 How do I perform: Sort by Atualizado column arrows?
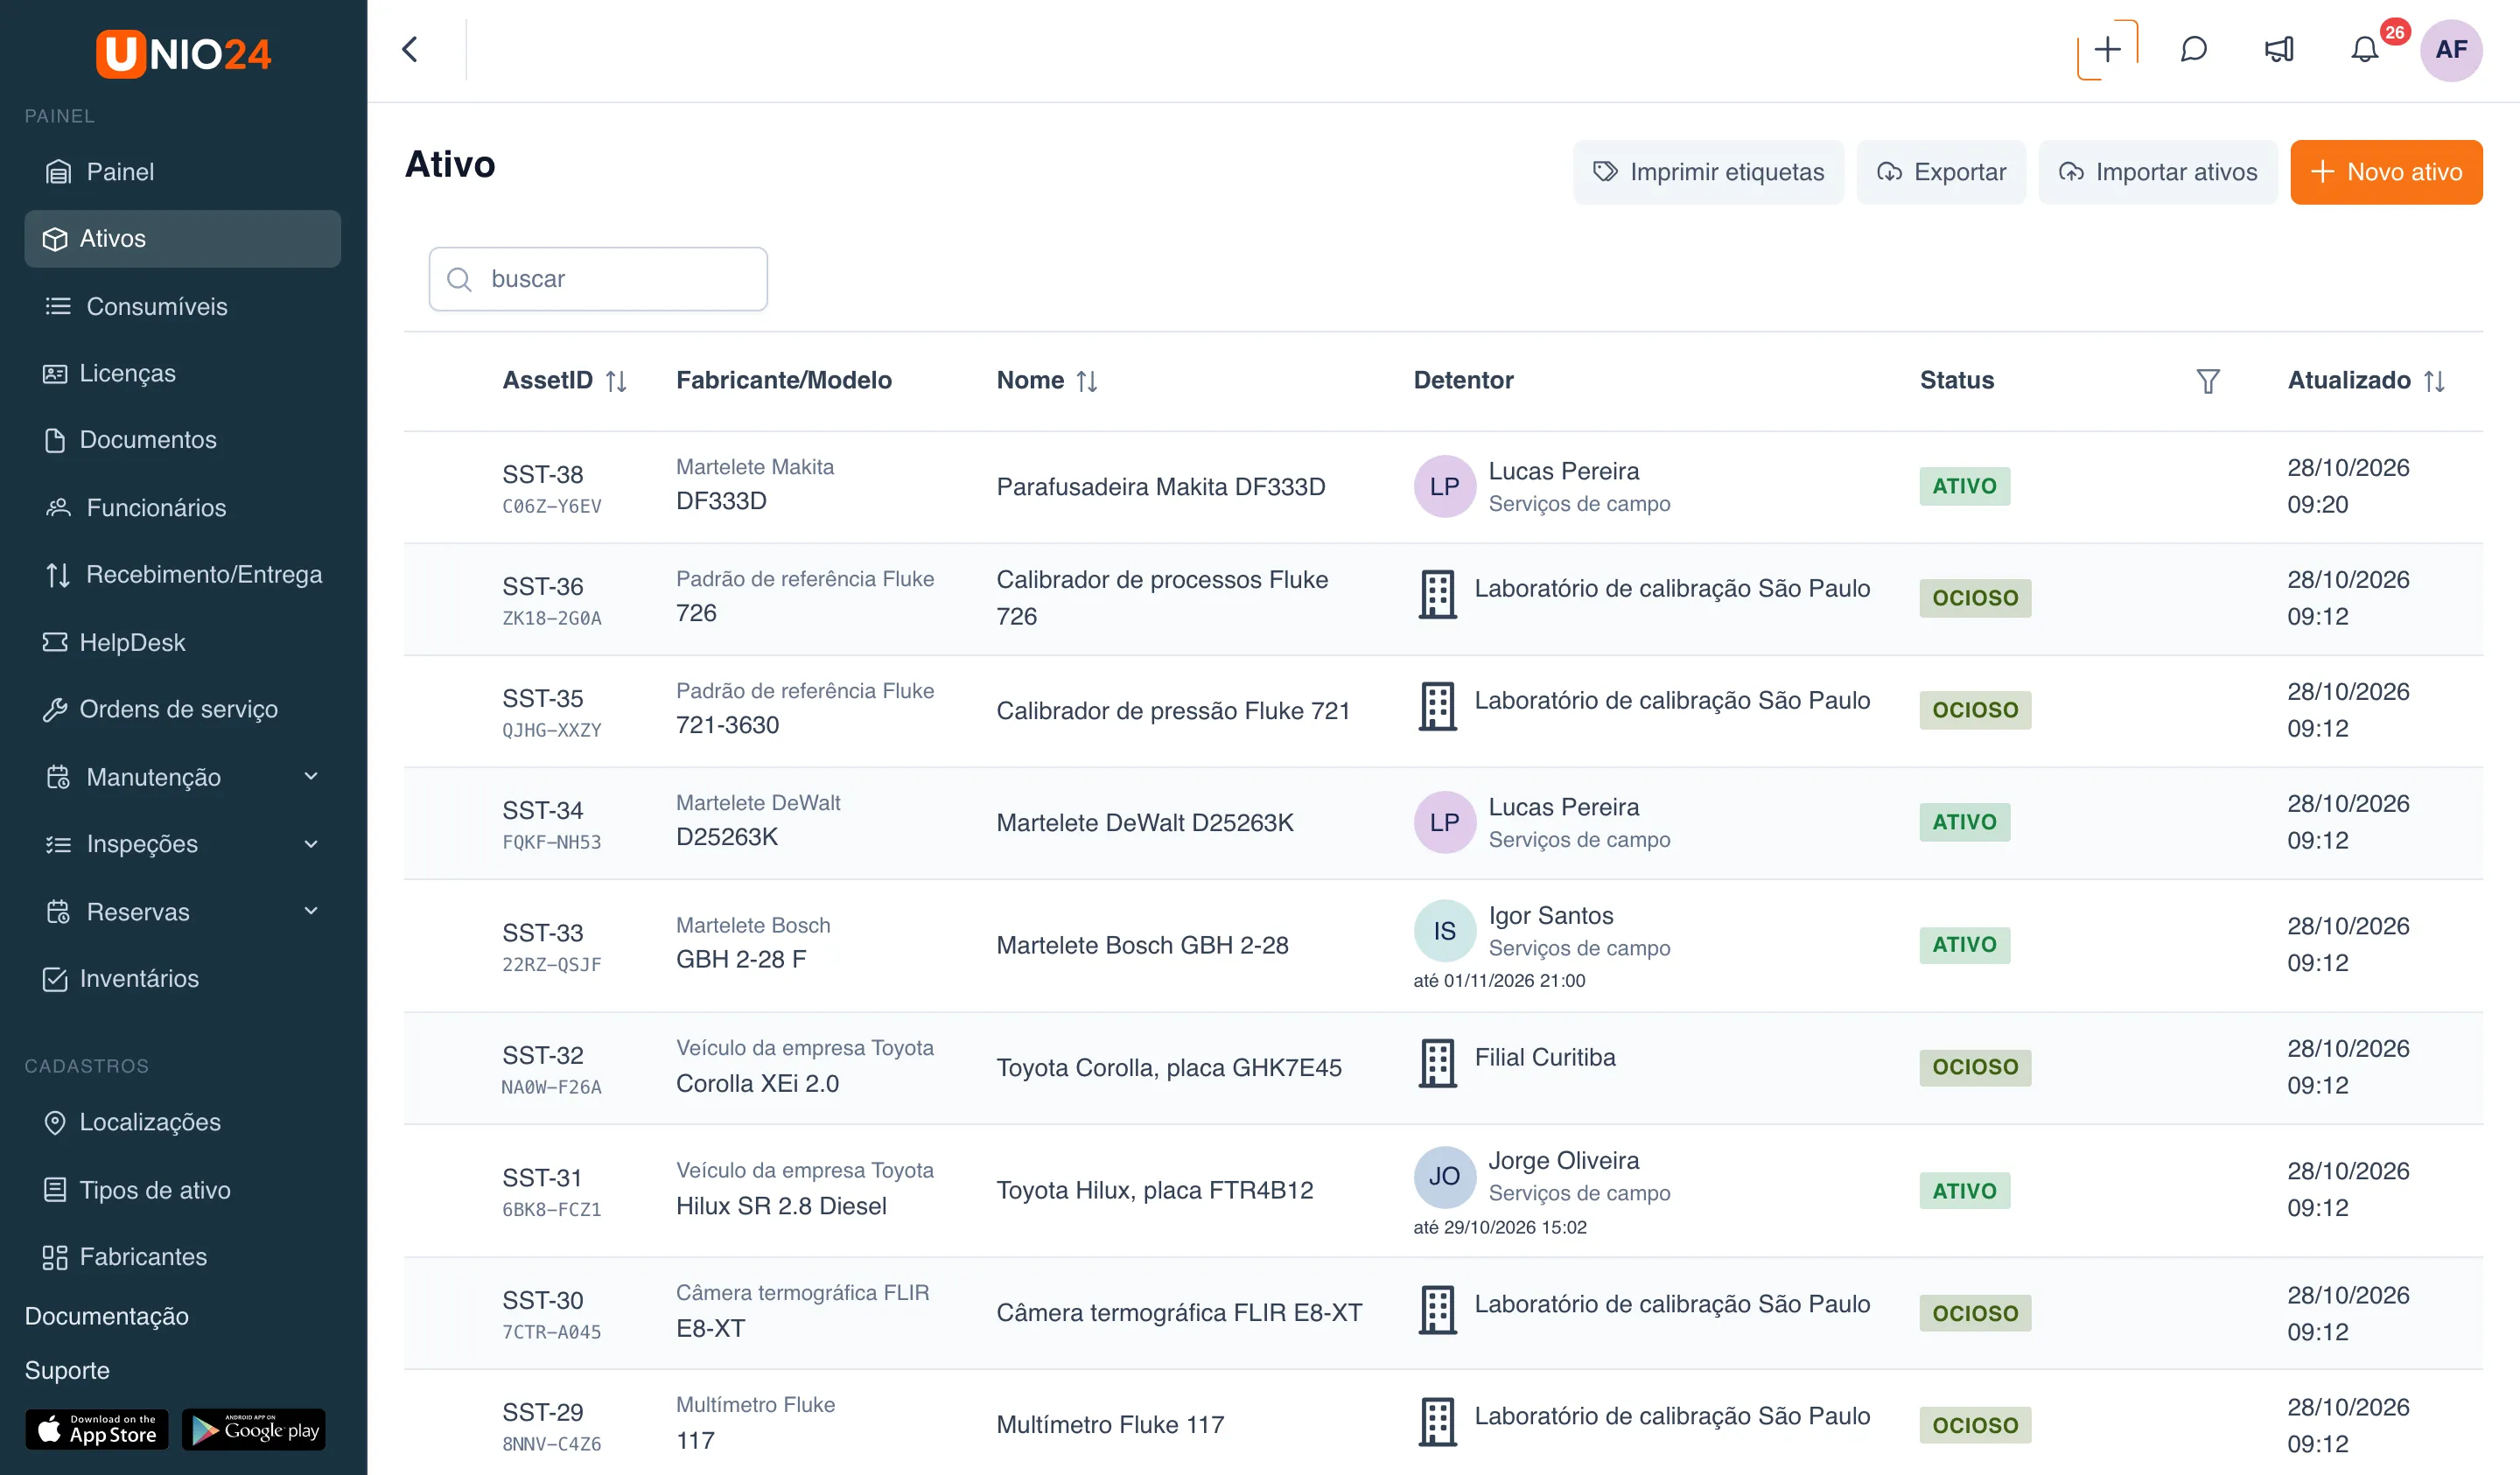[x=2434, y=381]
